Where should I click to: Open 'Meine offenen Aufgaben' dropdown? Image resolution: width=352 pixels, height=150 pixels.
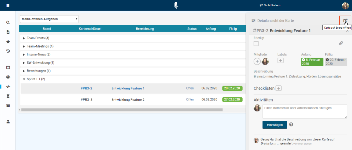[x=49, y=19]
